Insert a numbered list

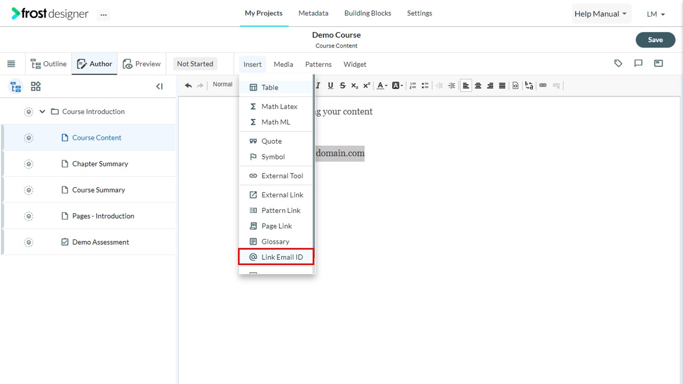(x=412, y=85)
